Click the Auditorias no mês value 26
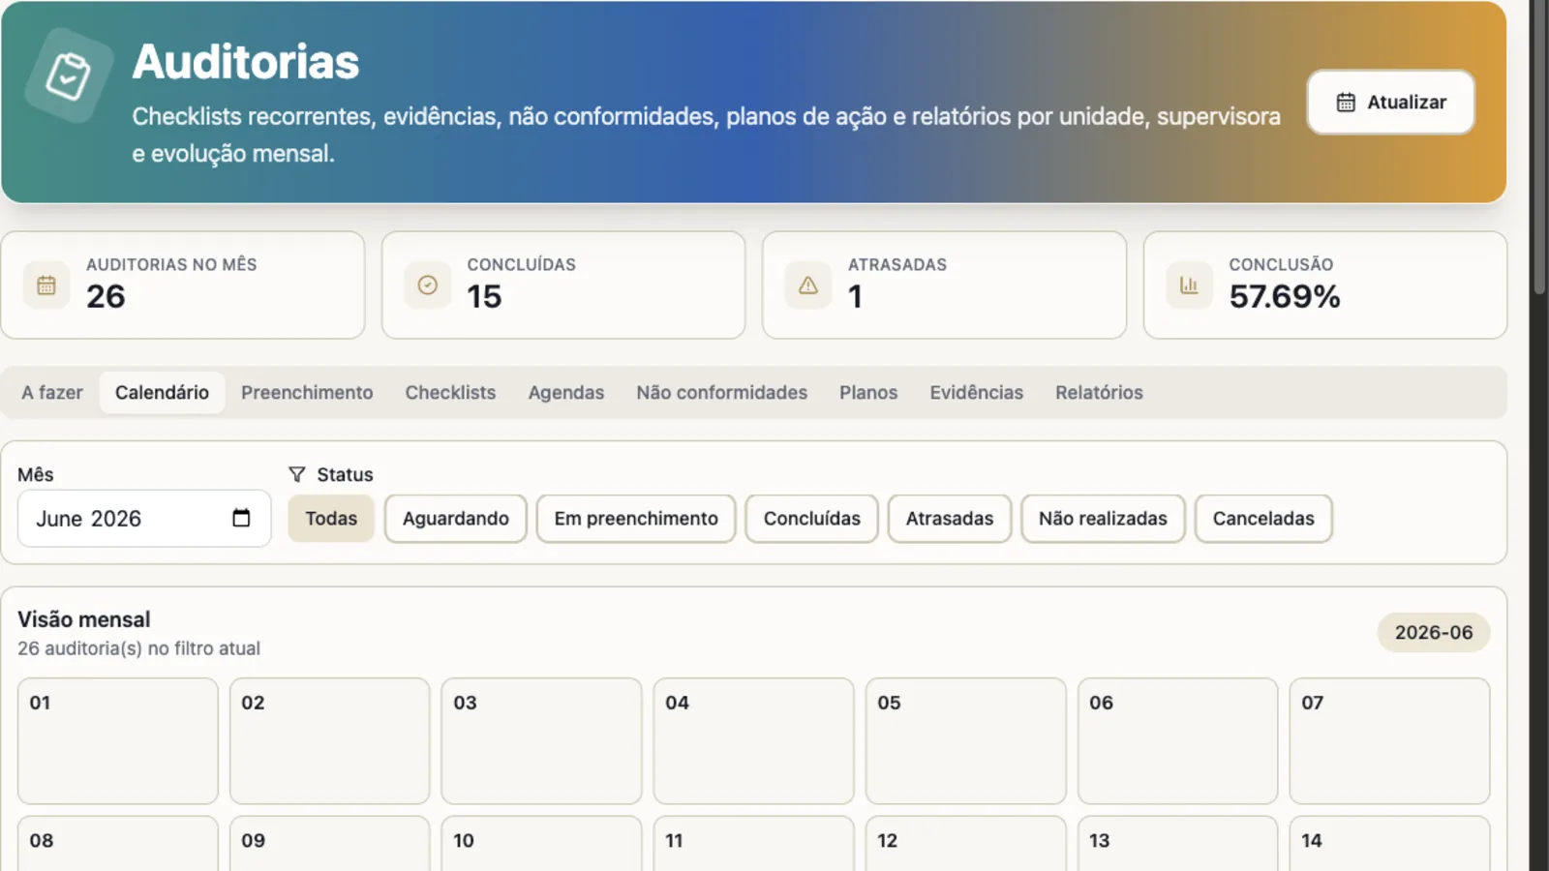Screen dimensions: 1549x871 [106, 296]
